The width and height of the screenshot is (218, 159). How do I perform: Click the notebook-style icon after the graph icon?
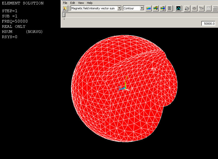pyautogui.click(x=187, y=8)
